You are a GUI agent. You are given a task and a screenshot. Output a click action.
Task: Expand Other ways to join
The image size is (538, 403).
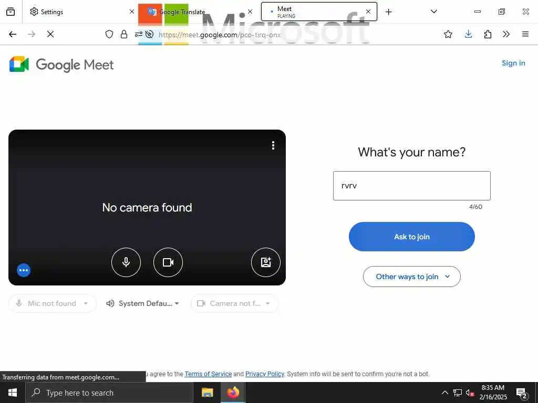(412, 277)
